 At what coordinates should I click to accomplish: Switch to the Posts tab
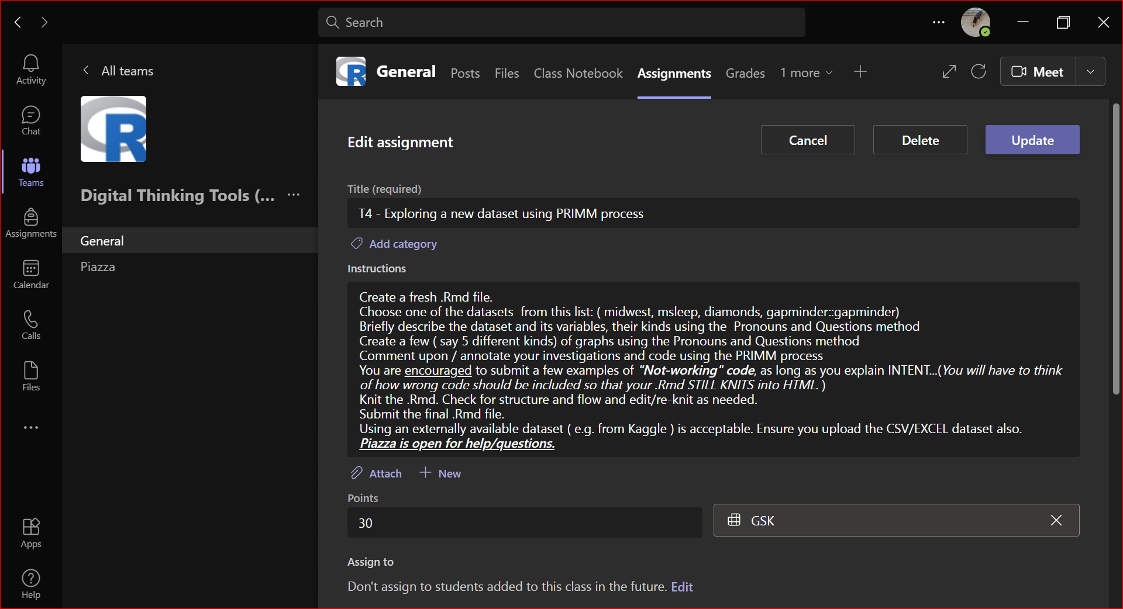[x=465, y=73]
